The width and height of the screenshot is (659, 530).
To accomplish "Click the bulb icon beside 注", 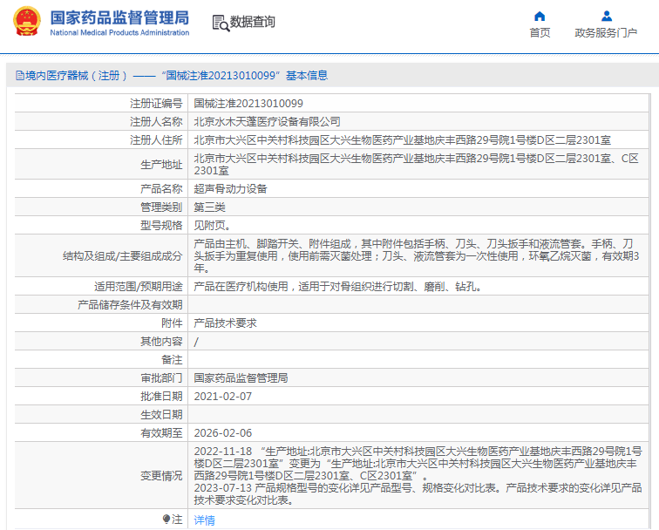I will click(x=166, y=519).
